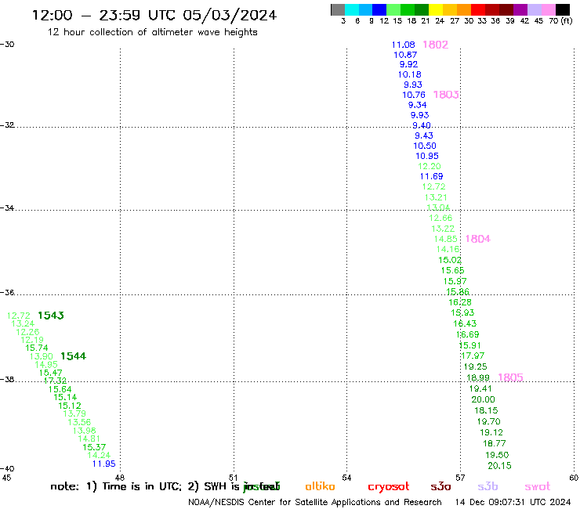The width and height of the screenshot is (580, 509).
Task: Click the 18.77 wave height value
Action: pos(495,443)
